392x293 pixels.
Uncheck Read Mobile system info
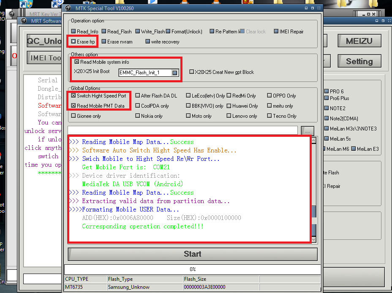point(77,62)
